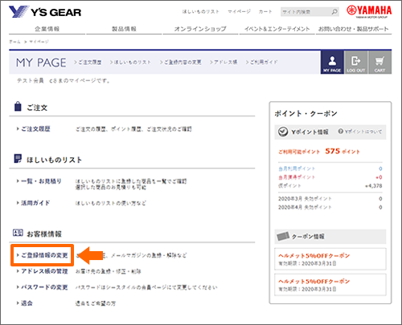This screenshot has height=325, width=402.
Task: Click the 当月獲得ポイント label
Action: click(297, 177)
